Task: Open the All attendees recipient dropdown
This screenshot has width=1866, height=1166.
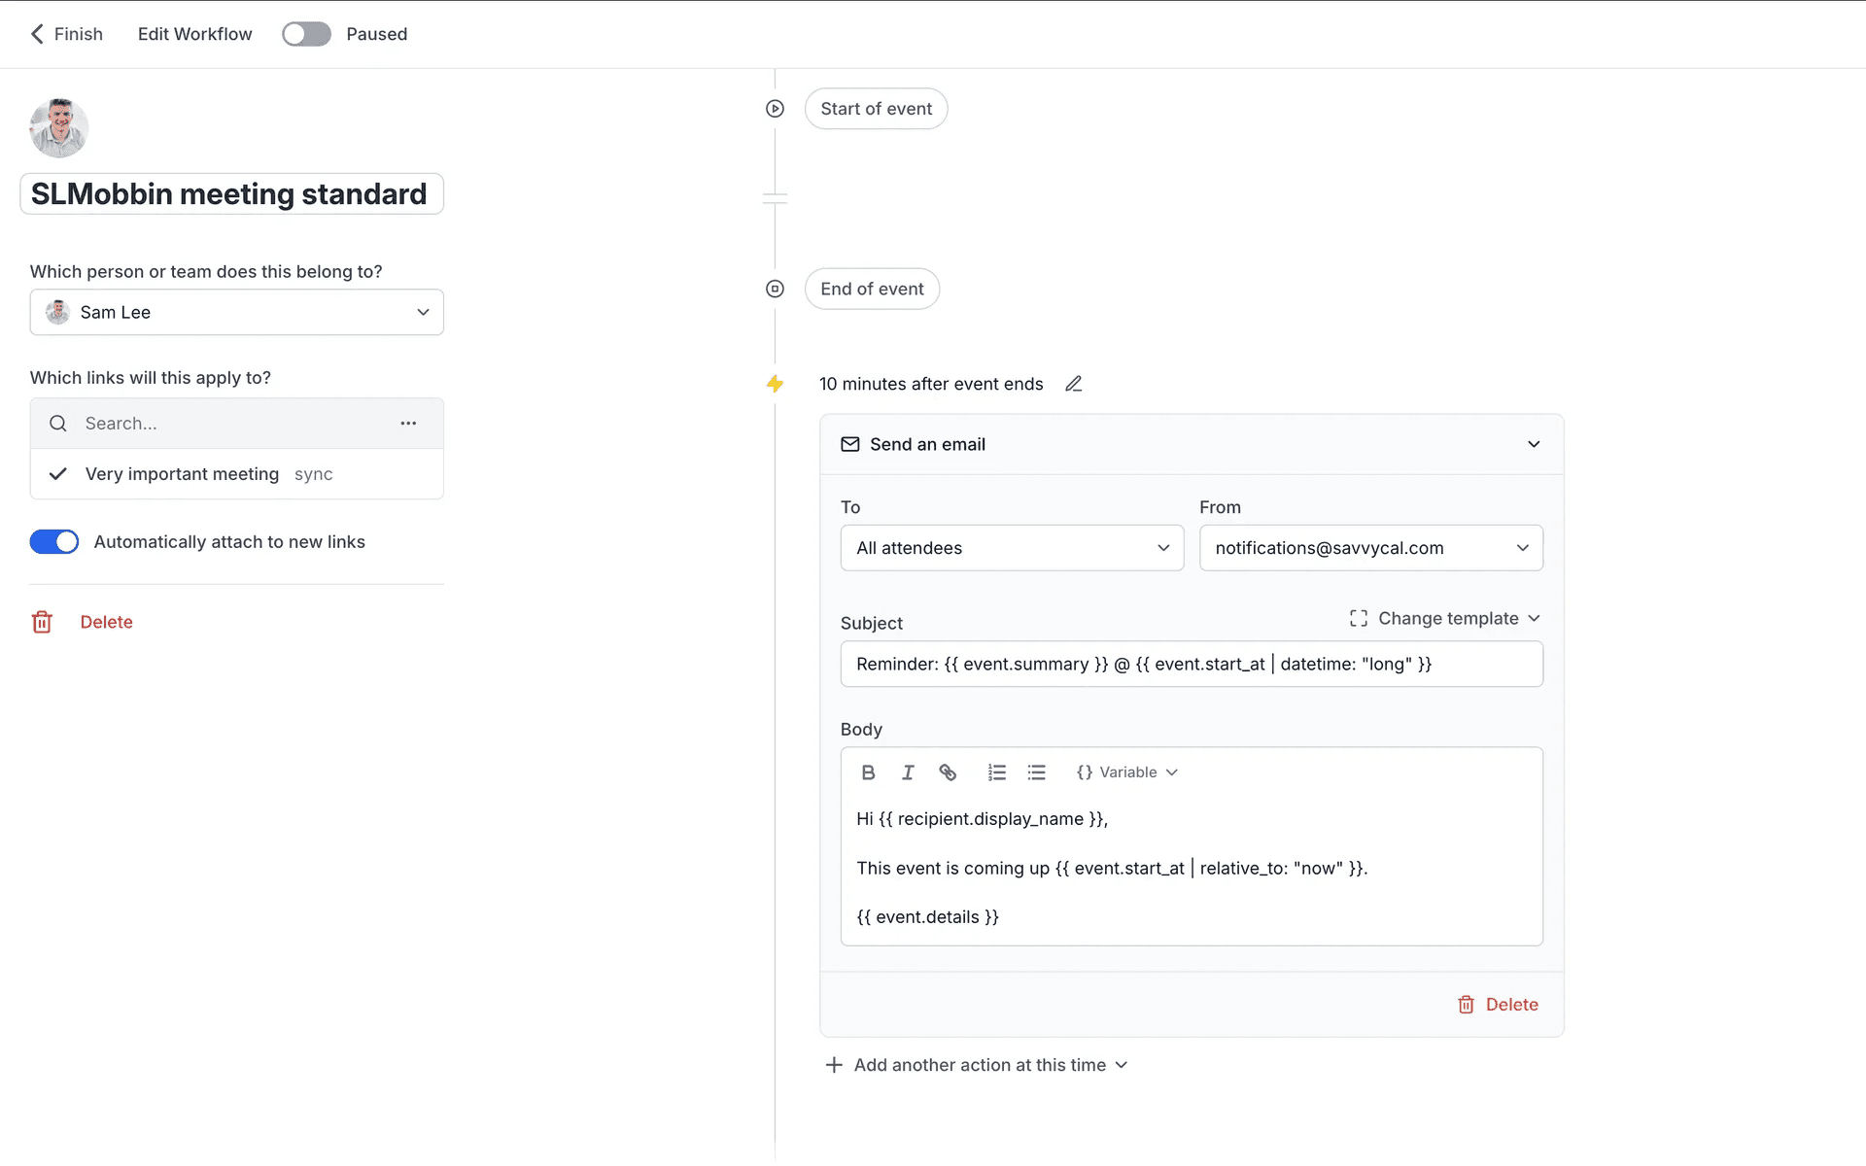Action: [1011, 548]
